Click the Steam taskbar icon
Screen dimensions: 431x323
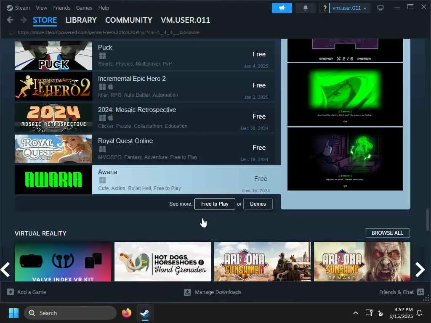click(x=145, y=313)
